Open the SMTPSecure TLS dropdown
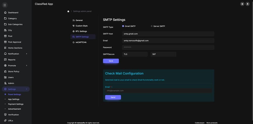The width and height of the screenshot is (253, 124). coord(135,54)
